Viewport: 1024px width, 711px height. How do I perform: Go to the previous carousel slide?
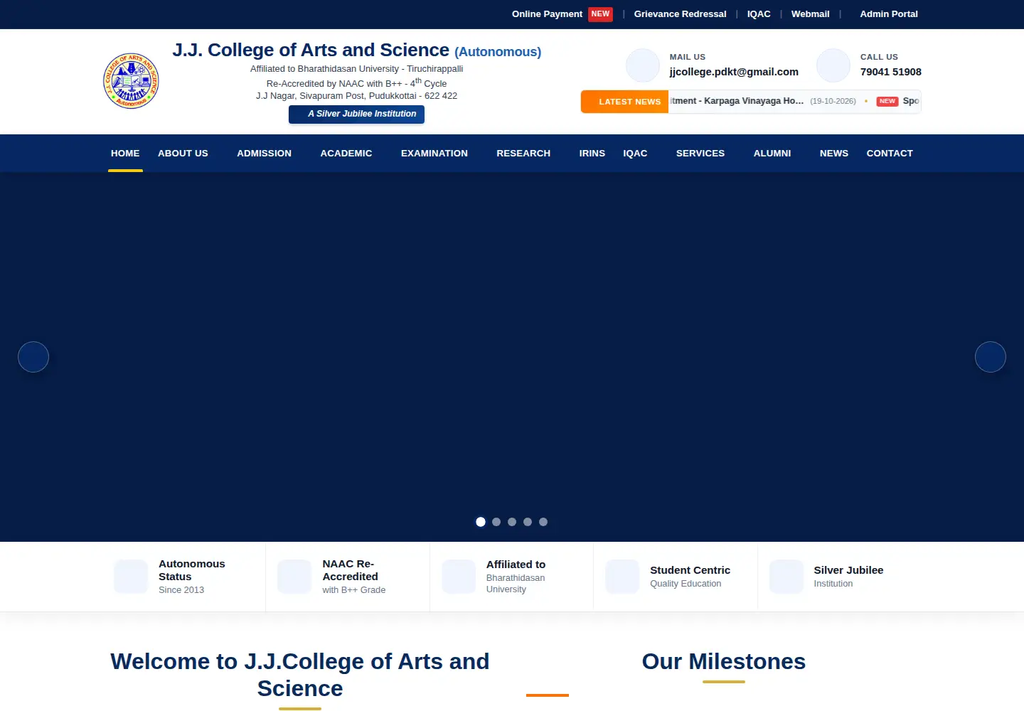point(33,357)
